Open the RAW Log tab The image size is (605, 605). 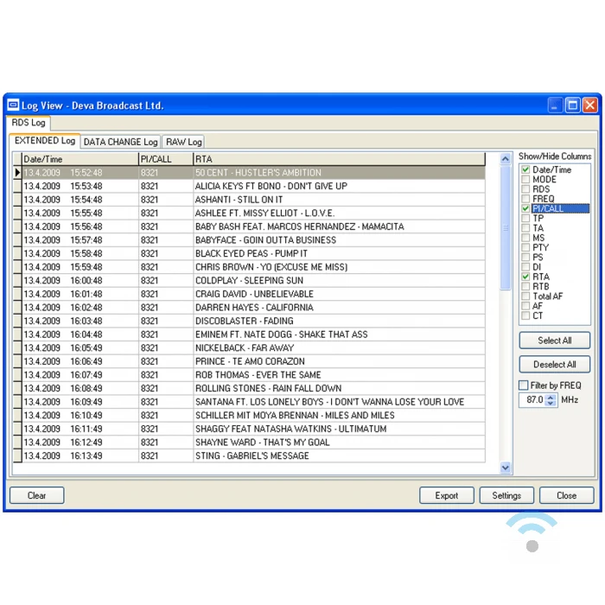coord(183,142)
